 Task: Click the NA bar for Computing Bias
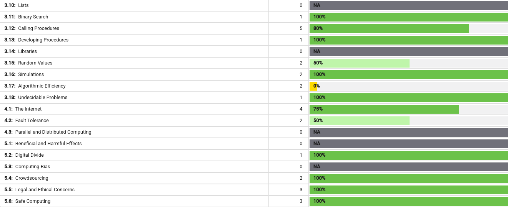tap(409, 167)
